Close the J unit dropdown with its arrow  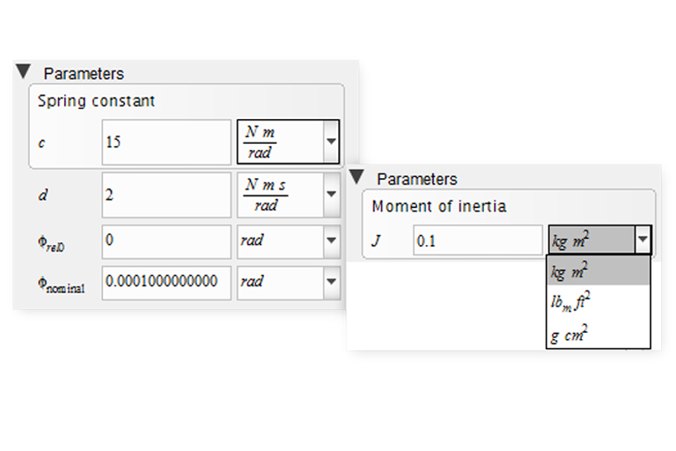pos(643,240)
